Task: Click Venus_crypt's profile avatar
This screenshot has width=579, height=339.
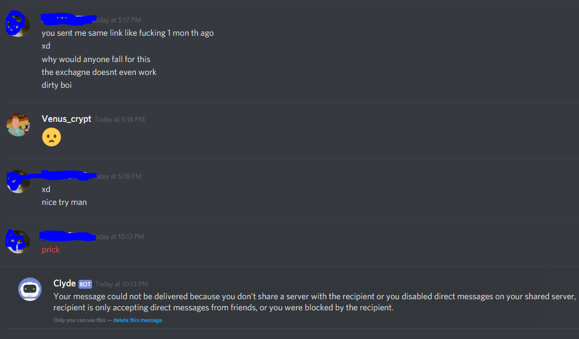Action: 18,125
